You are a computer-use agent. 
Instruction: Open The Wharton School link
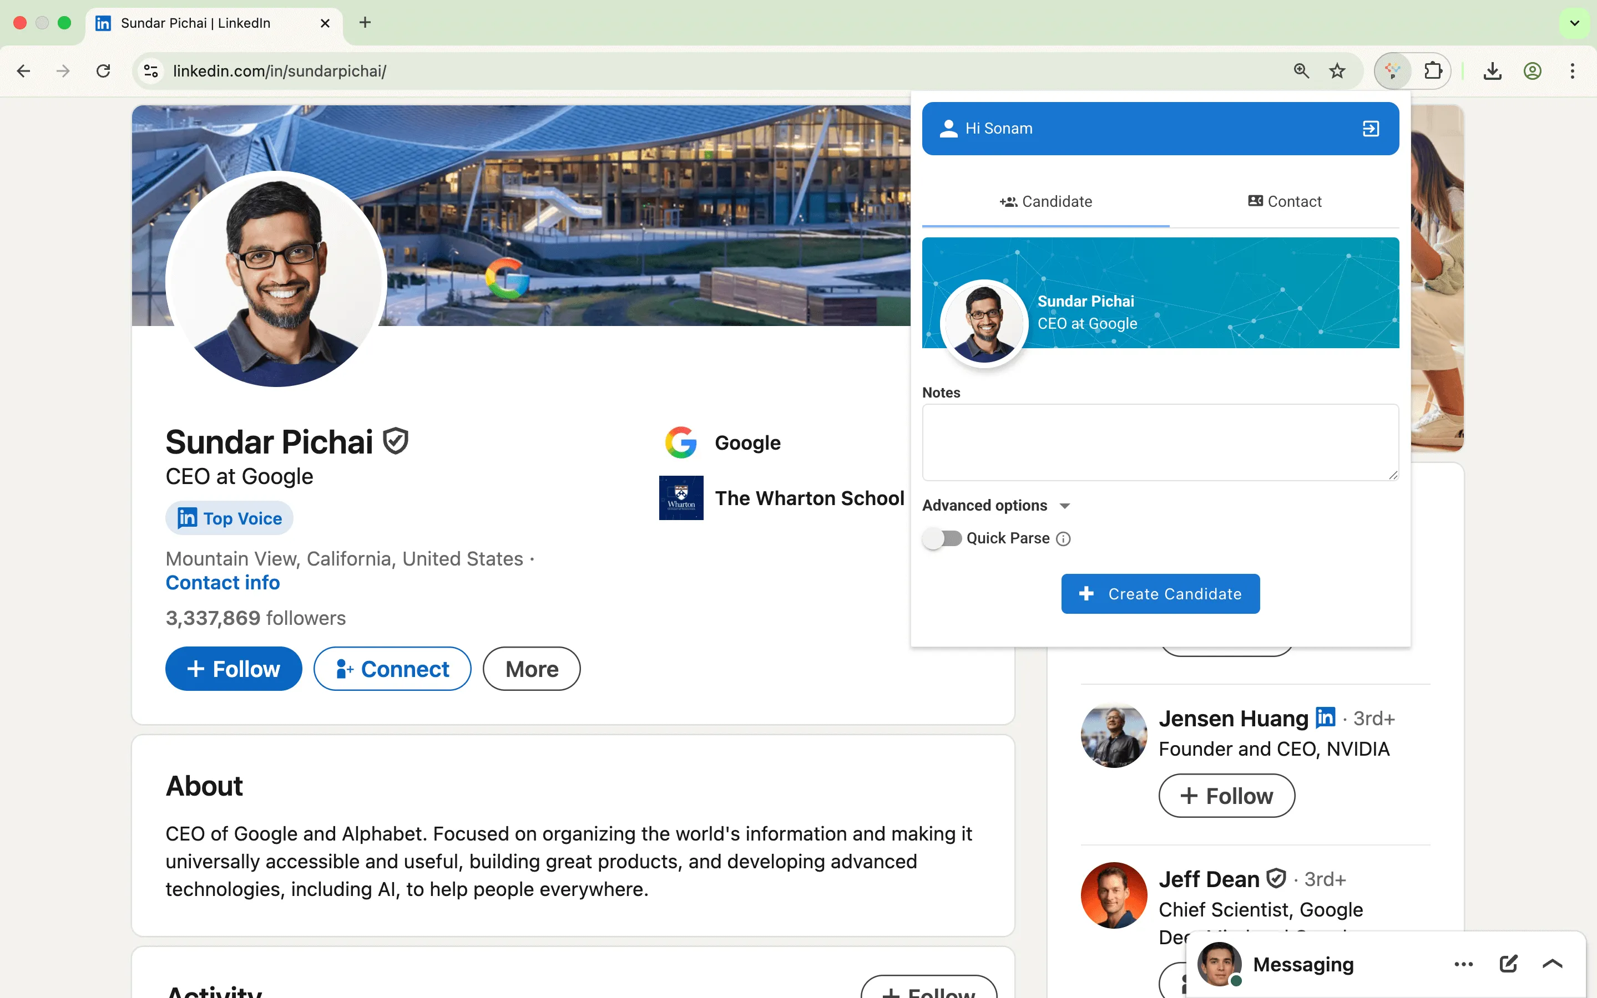pos(810,498)
